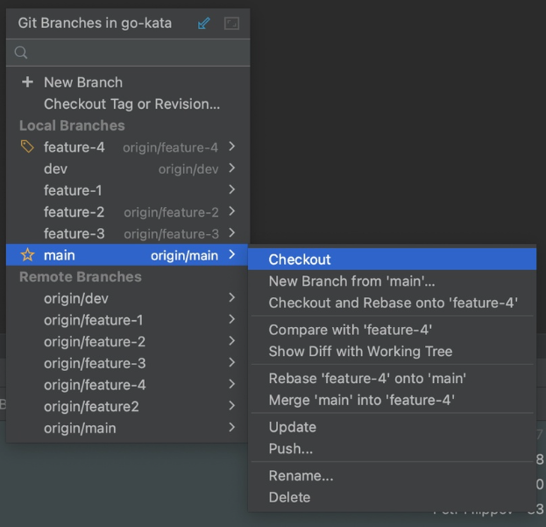Image resolution: width=546 pixels, height=527 pixels.
Task: Click the fetch icon in the popup header
Action: [x=204, y=24]
